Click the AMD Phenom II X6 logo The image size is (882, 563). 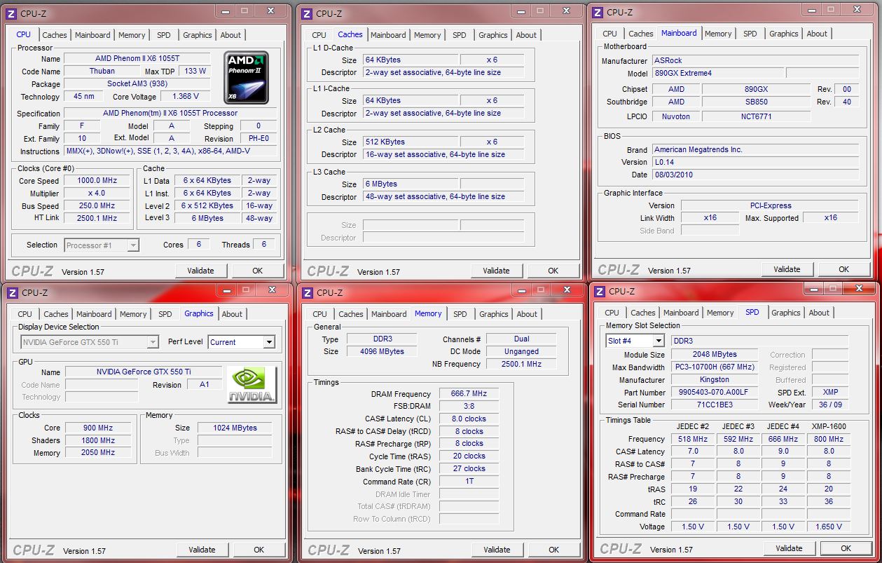coord(247,77)
